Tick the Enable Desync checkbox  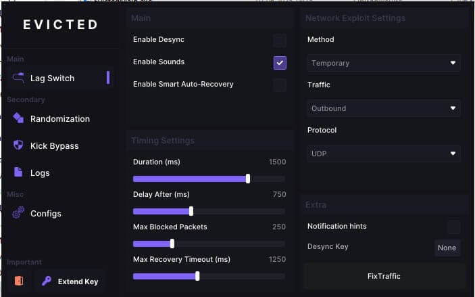pyautogui.click(x=280, y=41)
